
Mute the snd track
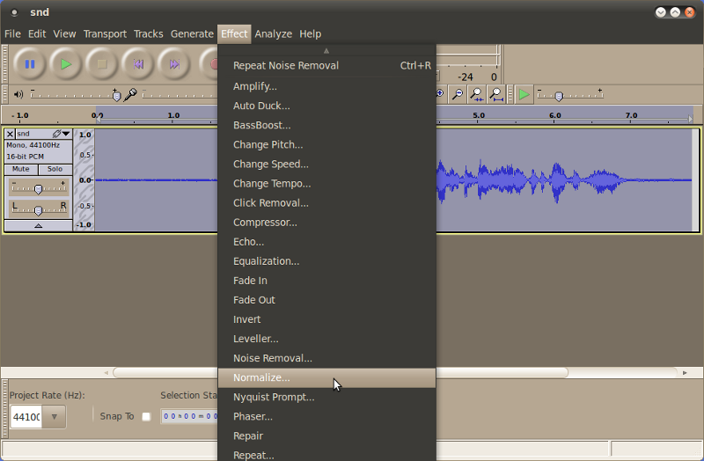20,169
